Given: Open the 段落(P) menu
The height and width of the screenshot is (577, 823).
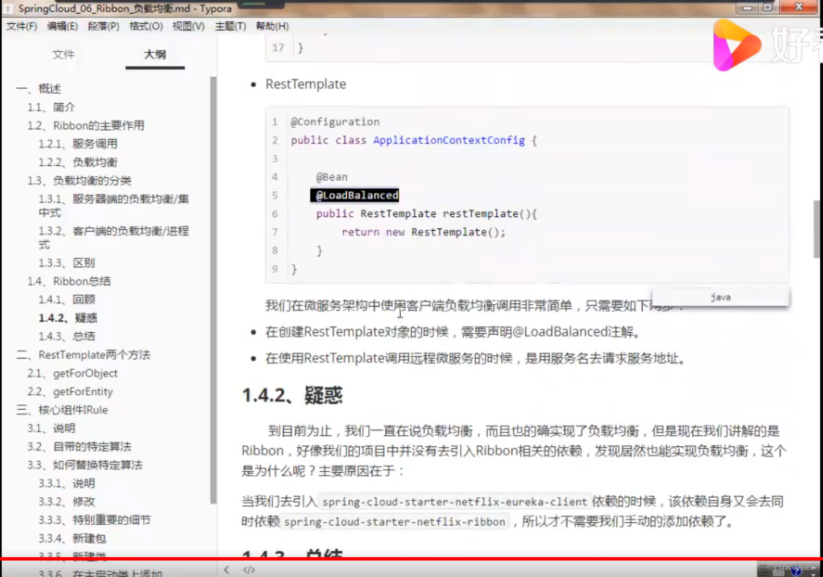Looking at the screenshot, I should tap(103, 26).
